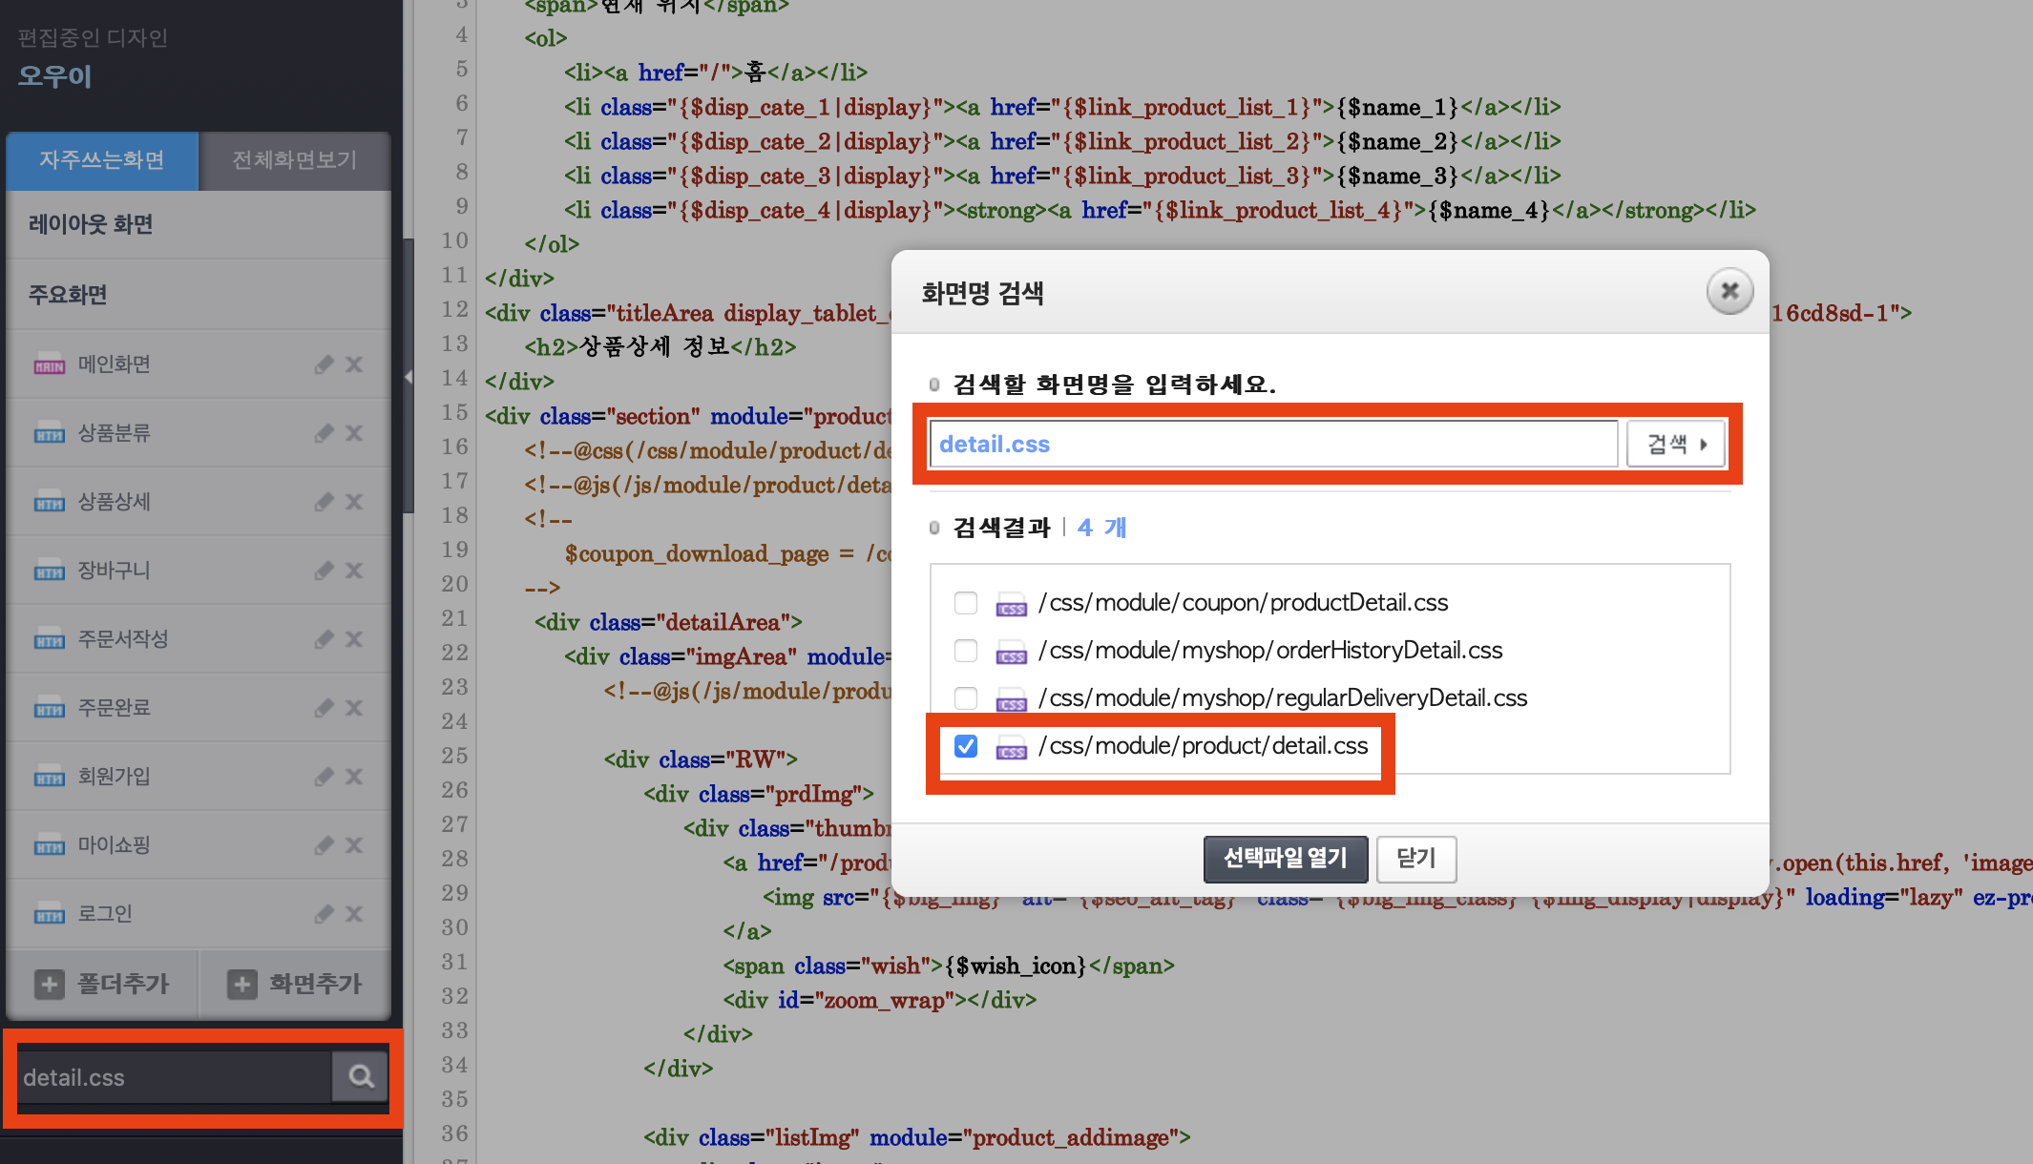
Task: Click the 검색 button in the dialog
Action: pyautogui.click(x=1676, y=444)
